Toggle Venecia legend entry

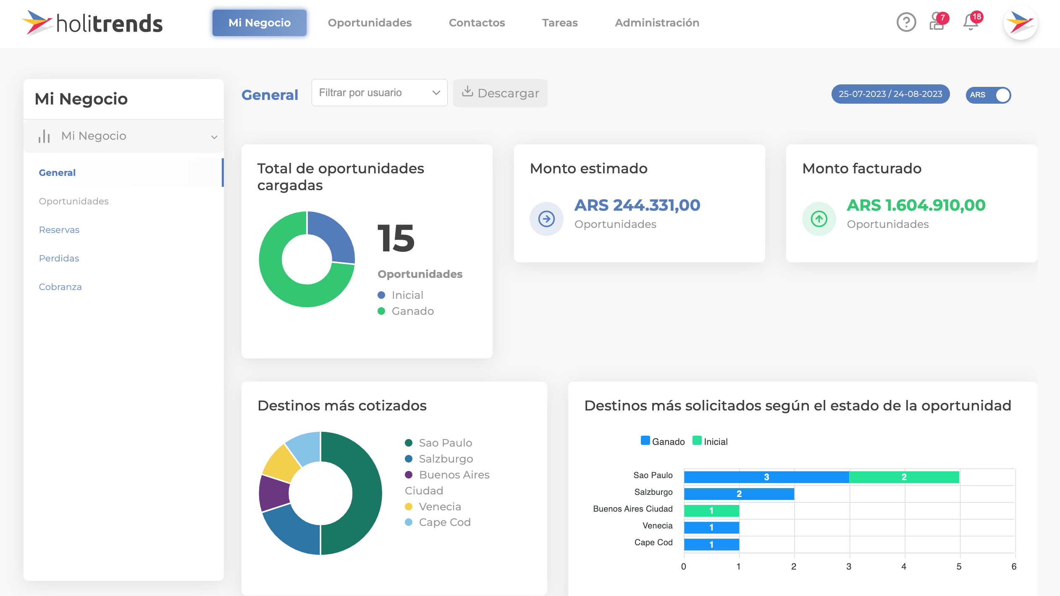click(433, 507)
